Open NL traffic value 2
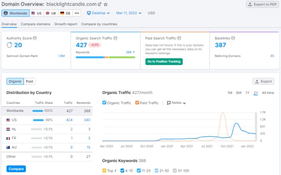281x175 pixels. coord(72,129)
